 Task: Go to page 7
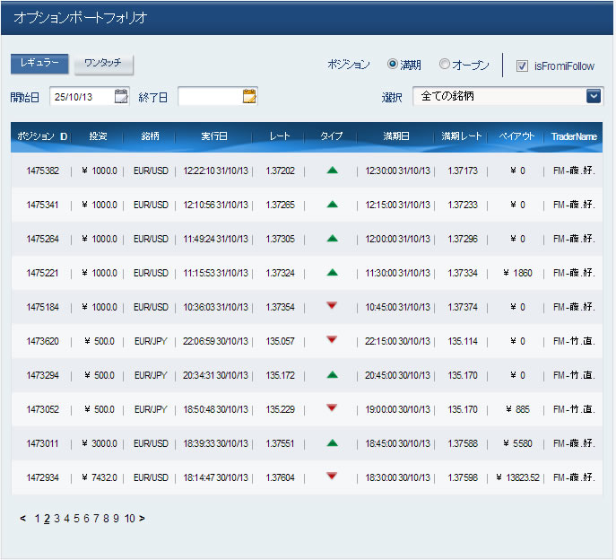[x=96, y=519]
